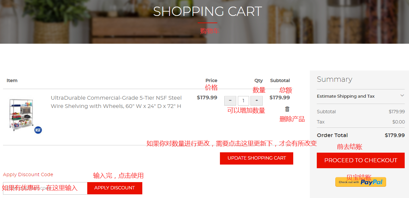Decrease quantity with the minus button
The width and height of the screenshot is (409, 198).
point(230,101)
